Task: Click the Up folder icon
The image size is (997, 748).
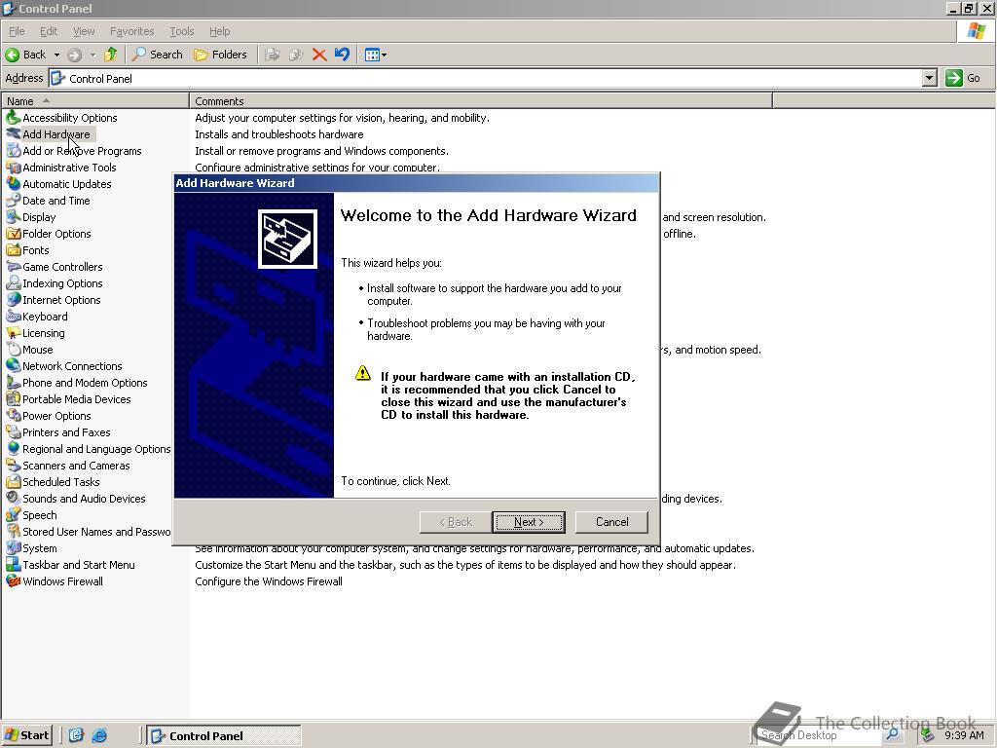Action: pos(111,55)
